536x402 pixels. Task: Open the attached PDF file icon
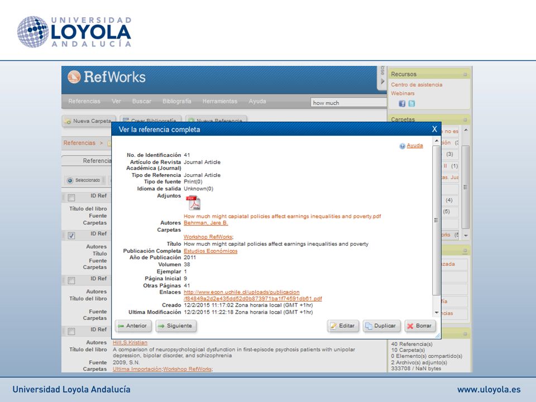193,203
